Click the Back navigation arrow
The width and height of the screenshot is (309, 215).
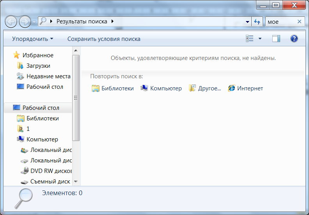(x=11, y=22)
